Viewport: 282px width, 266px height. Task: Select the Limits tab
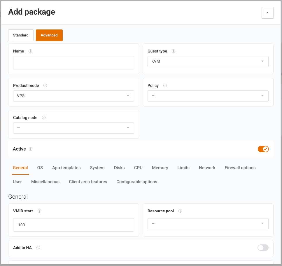[x=183, y=168]
